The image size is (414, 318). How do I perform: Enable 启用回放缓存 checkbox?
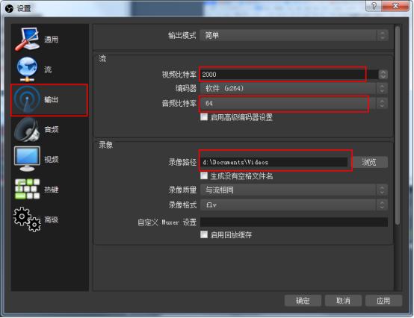point(204,234)
